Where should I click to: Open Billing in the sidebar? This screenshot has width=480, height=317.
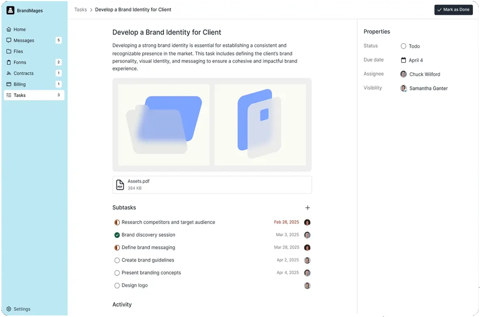tap(34, 84)
